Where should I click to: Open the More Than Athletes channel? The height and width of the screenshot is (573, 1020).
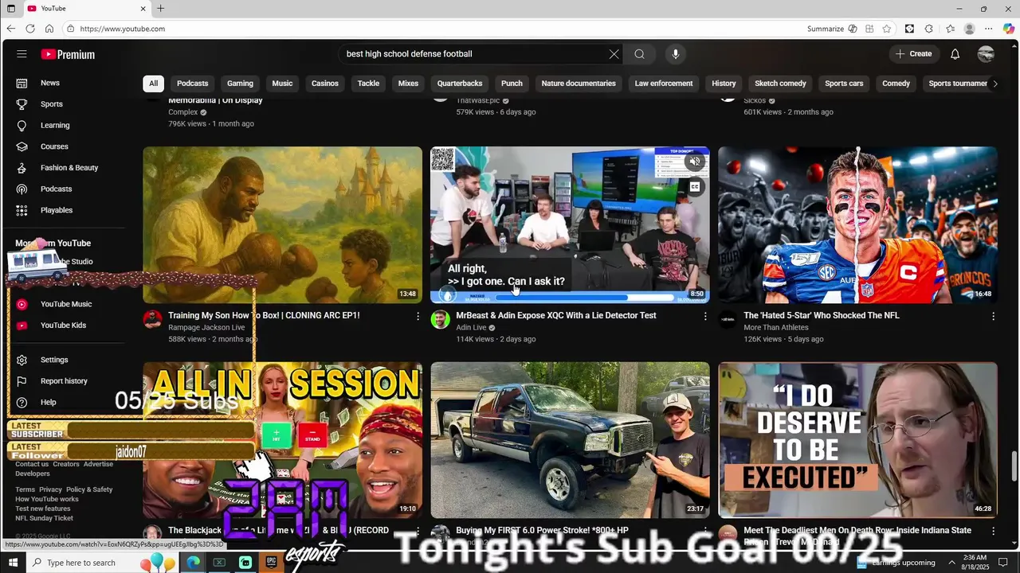tap(776, 327)
